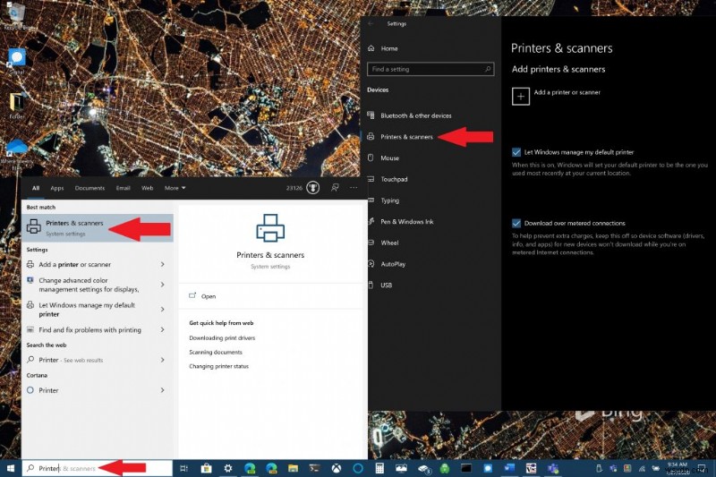
Task: Open Windows Start button
Action: pyautogui.click(x=11, y=468)
